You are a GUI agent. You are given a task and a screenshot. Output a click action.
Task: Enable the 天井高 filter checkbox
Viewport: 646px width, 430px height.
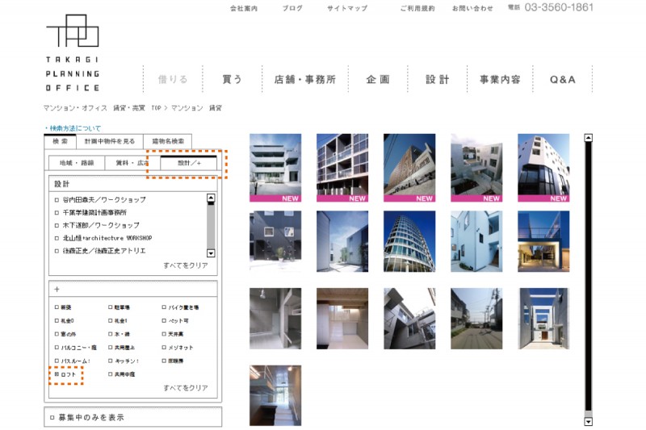[x=164, y=334]
